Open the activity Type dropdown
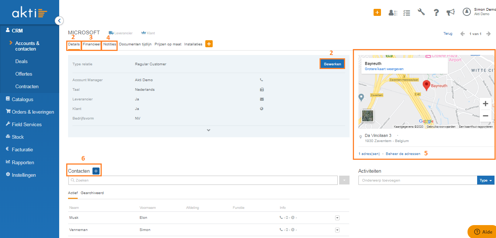Screen dimensions: 496x238 coord(486,180)
